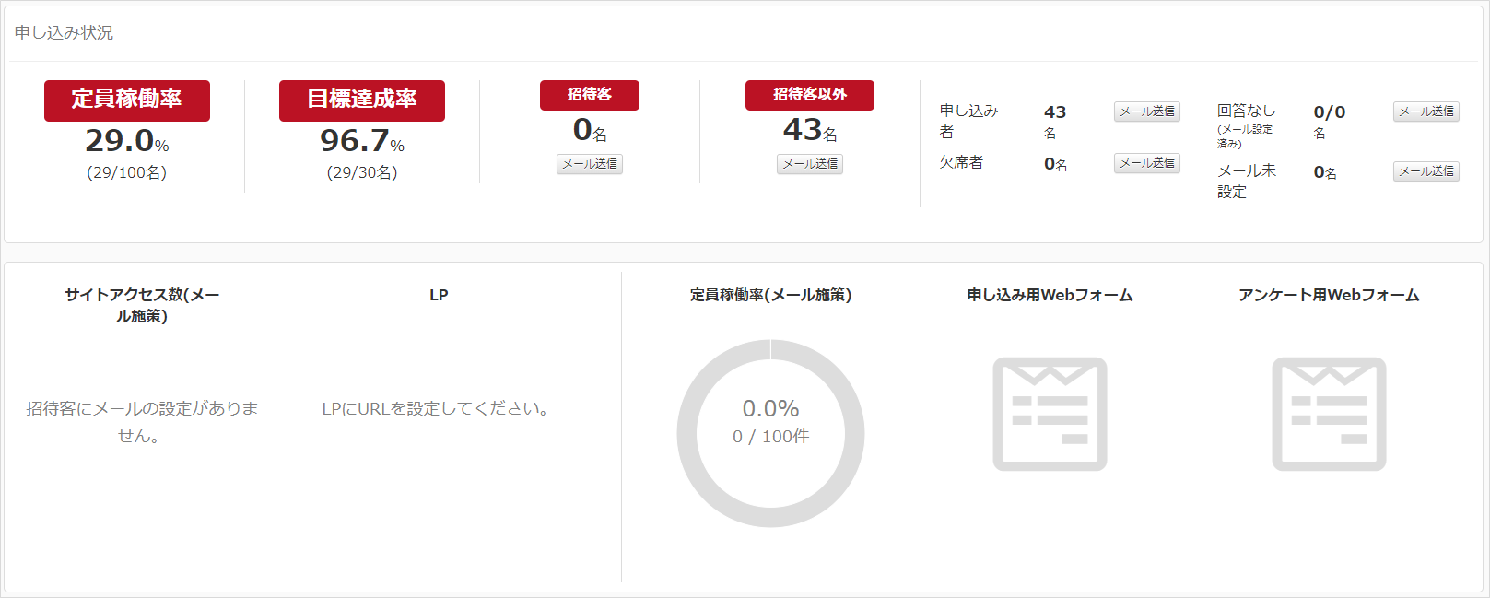The image size is (1490, 598).
Task: Click the 定員稼働率 red badge
Action: click(x=127, y=100)
